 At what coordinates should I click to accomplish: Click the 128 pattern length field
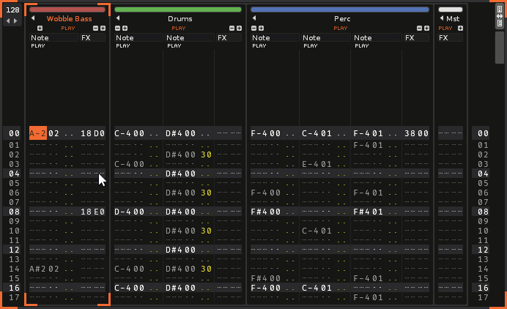pos(12,10)
